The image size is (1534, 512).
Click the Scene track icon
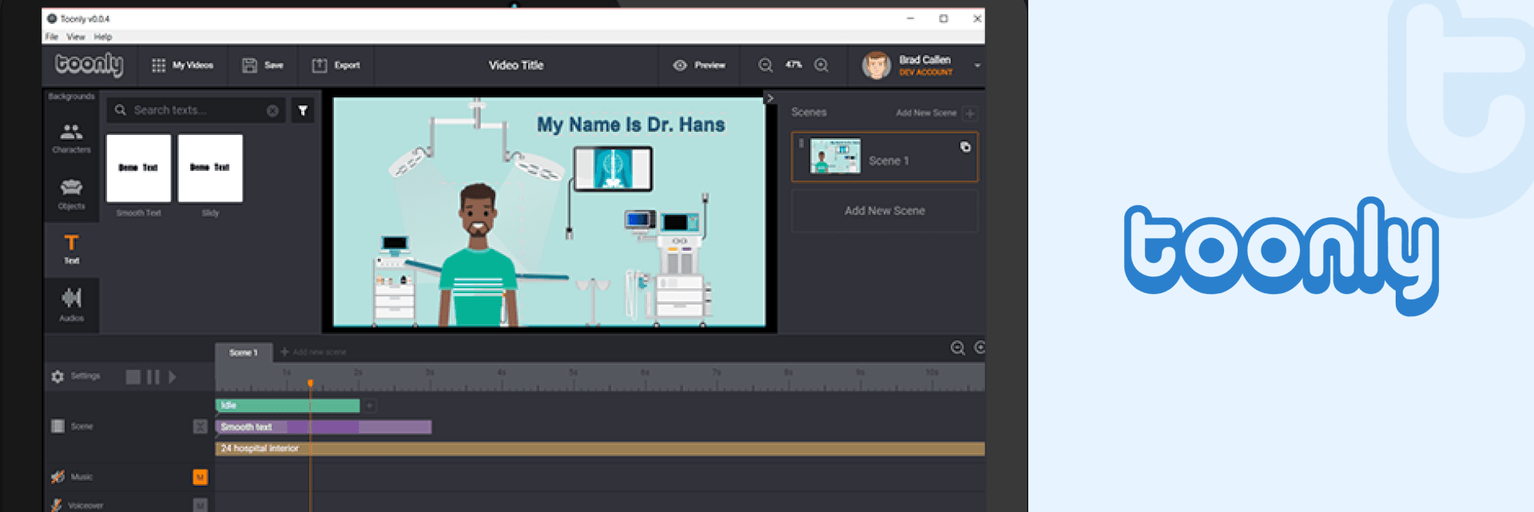tap(58, 427)
